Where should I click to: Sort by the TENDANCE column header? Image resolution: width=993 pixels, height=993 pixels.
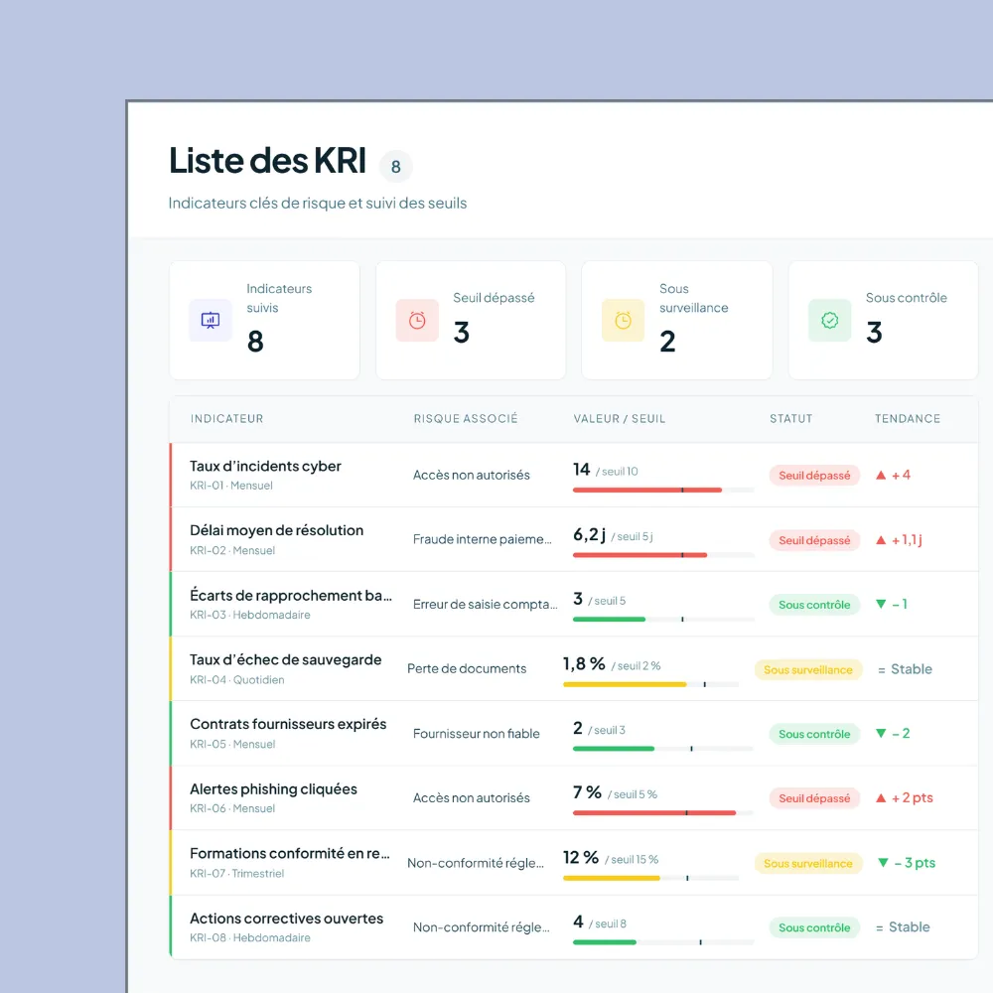click(x=908, y=419)
